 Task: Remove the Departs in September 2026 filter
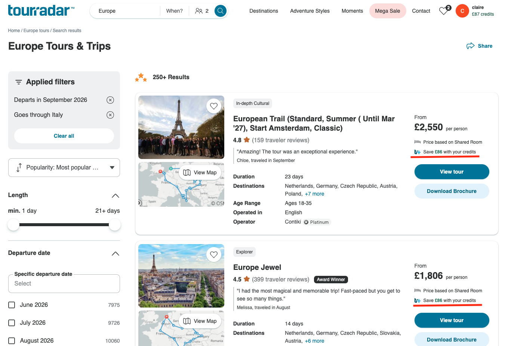coord(110,100)
